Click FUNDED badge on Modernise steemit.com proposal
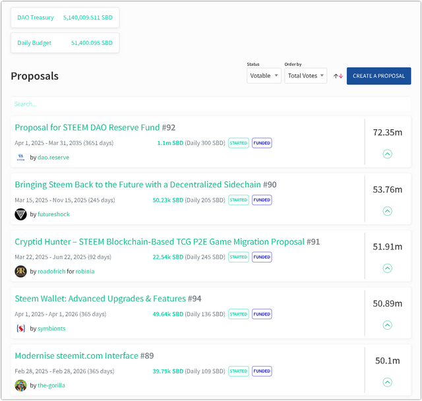422x401 pixels. click(x=262, y=371)
